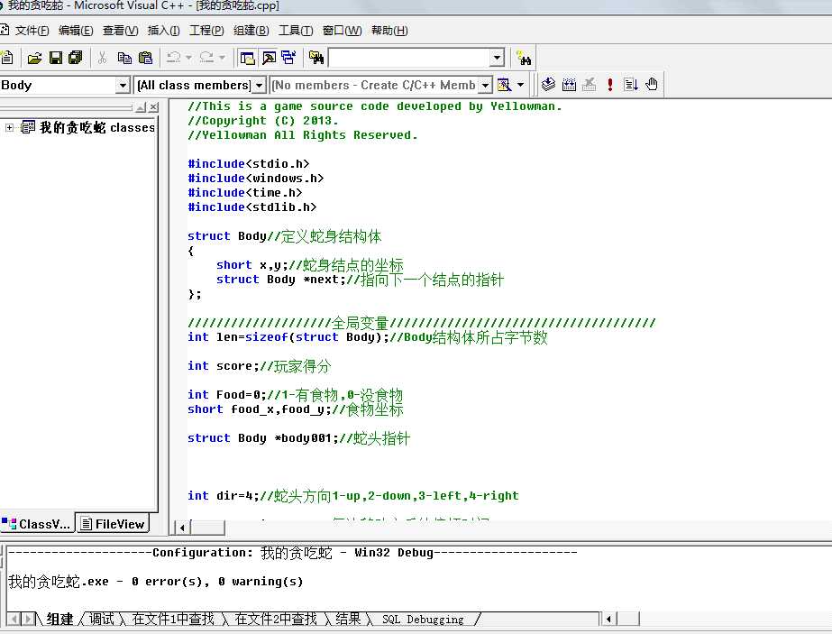The width and height of the screenshot is (832, 634).
Task: Click the Find in Files icon
Action: [316, 58]
